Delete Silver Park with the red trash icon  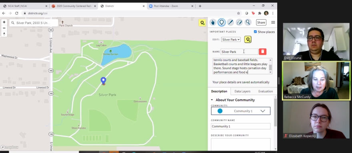(262, 52)
